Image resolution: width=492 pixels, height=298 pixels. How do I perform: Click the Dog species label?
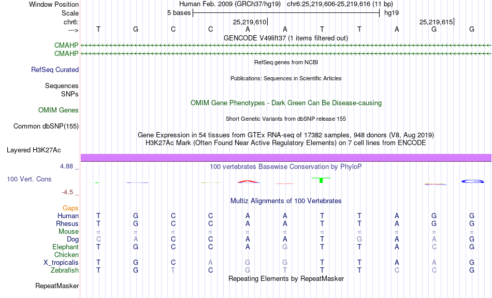tap(73, 239)
